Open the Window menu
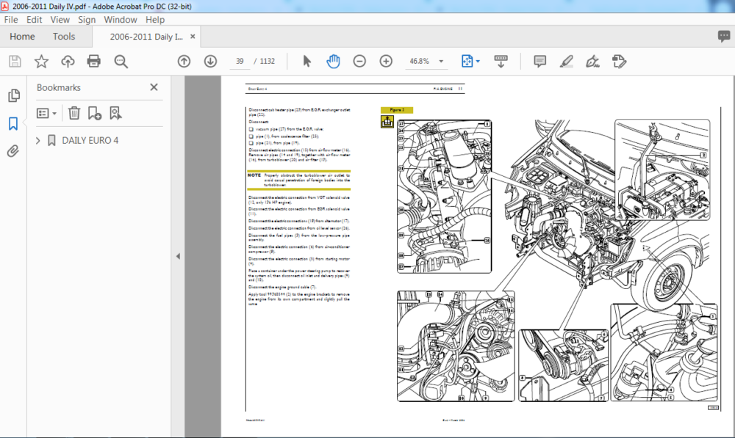 click(121, 20)
